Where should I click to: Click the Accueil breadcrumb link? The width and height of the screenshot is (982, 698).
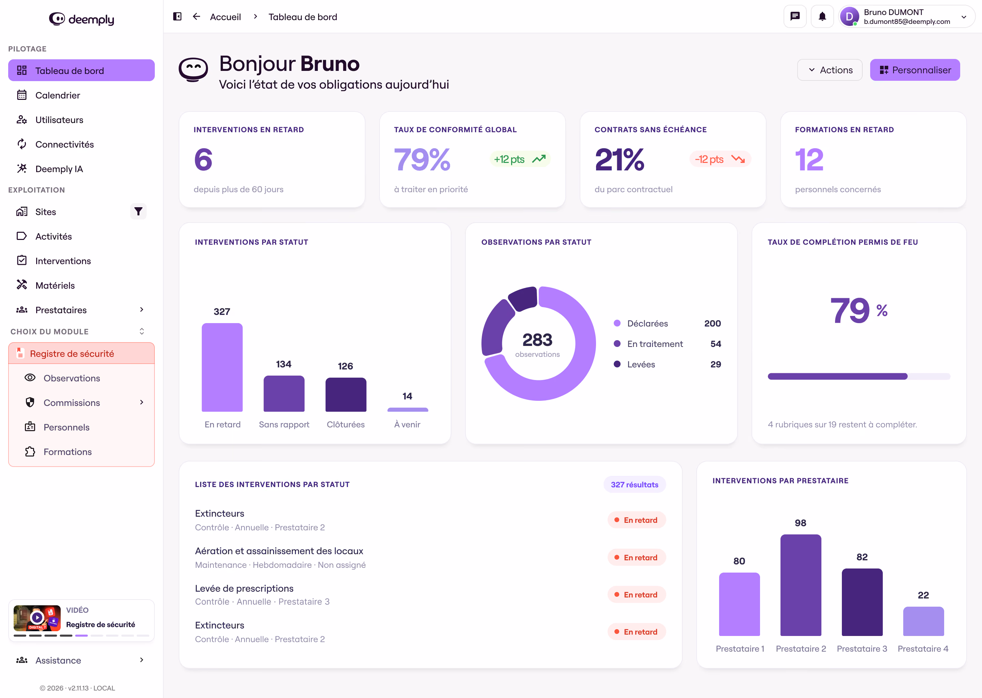[x=225, y=17]
